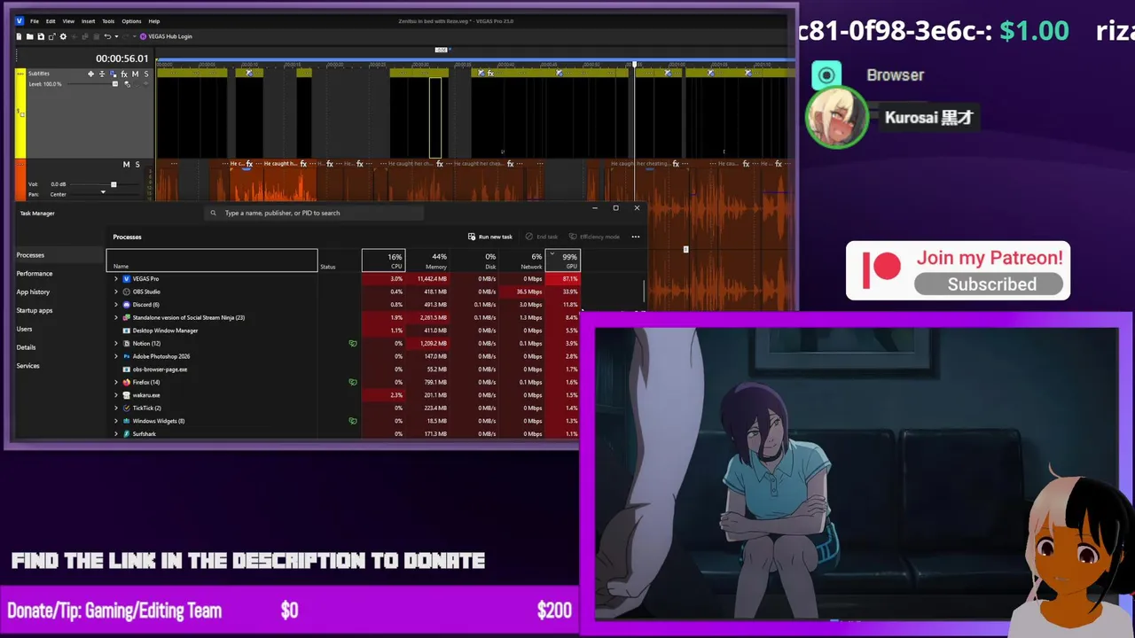Switch to Startup apps in Task Manager
The height and width of the screenshot is (638, 1135).
[35, 310]
